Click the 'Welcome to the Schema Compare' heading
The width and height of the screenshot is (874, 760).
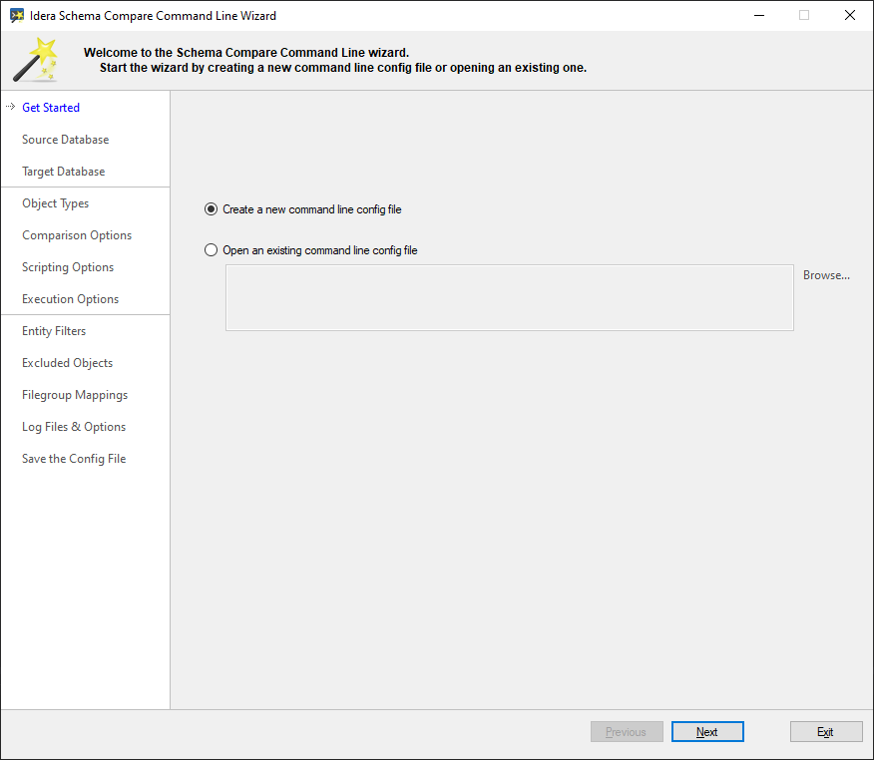tap(246, 53)
